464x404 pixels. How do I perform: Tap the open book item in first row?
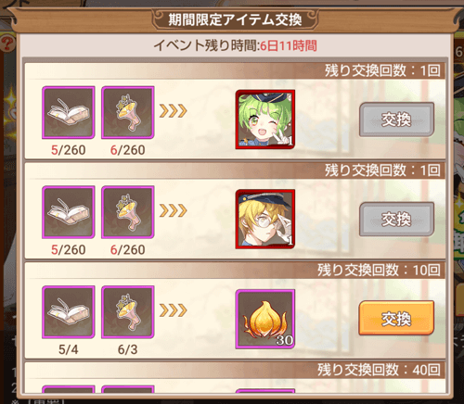[69, 112]
